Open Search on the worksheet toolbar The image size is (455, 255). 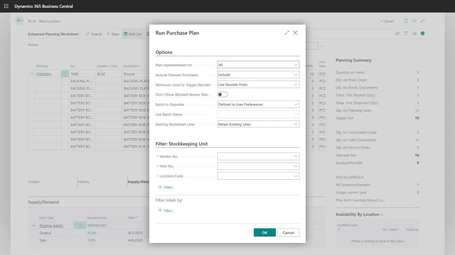(x=93, y=34)
